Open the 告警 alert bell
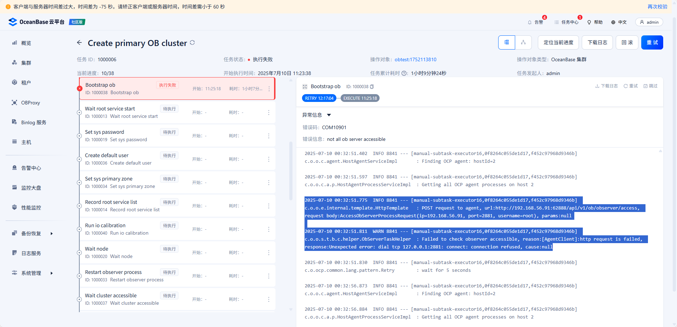The width and height of the screenshot is (677, 327). (x=535, y=22)
